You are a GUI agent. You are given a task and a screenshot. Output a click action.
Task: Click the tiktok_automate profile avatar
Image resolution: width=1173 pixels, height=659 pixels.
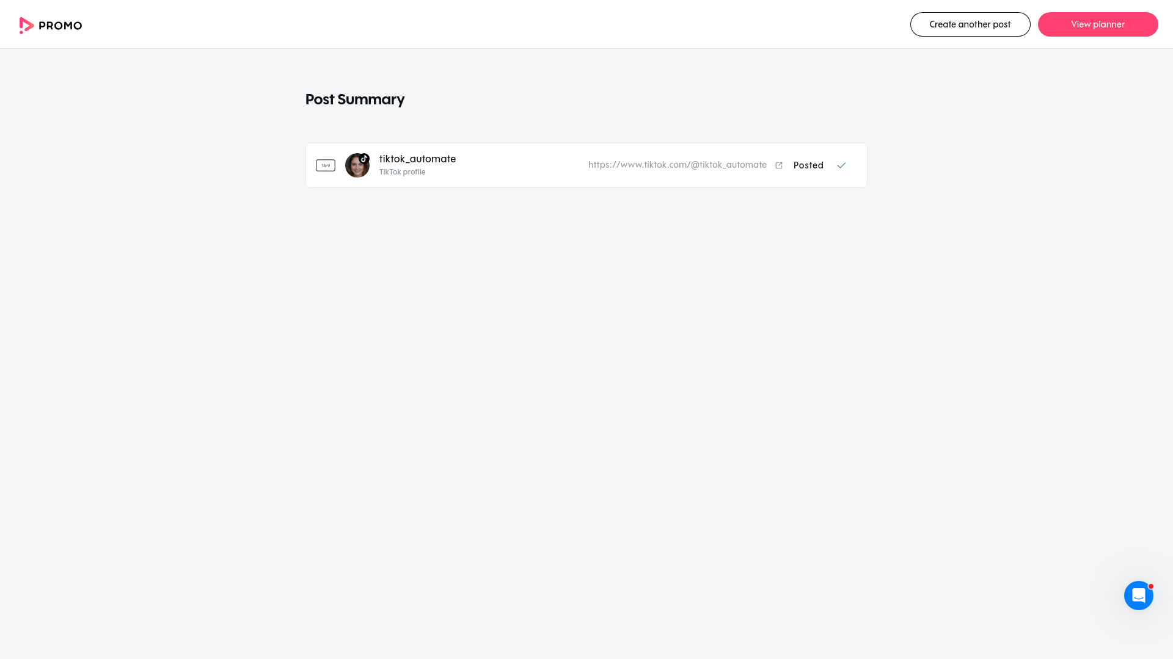(357, 165)
